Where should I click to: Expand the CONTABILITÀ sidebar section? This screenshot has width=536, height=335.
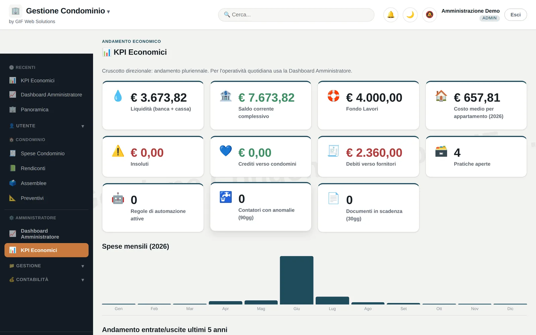[47, 280]
